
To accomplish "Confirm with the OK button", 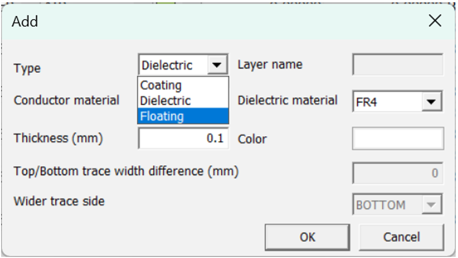I will [307, 237].
